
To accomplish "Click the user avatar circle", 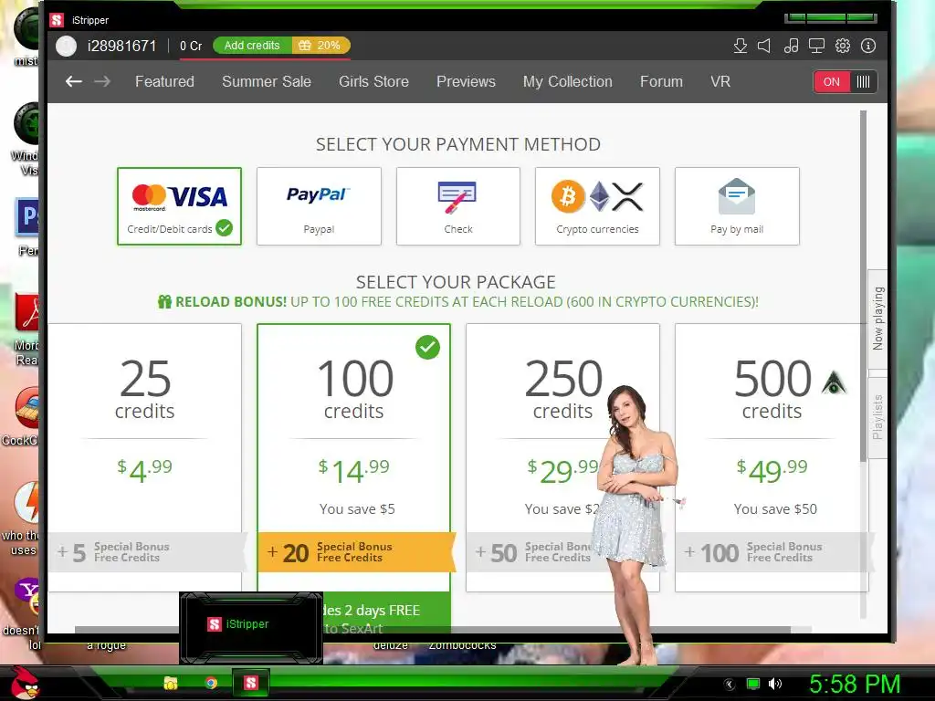I will (66, 46).
